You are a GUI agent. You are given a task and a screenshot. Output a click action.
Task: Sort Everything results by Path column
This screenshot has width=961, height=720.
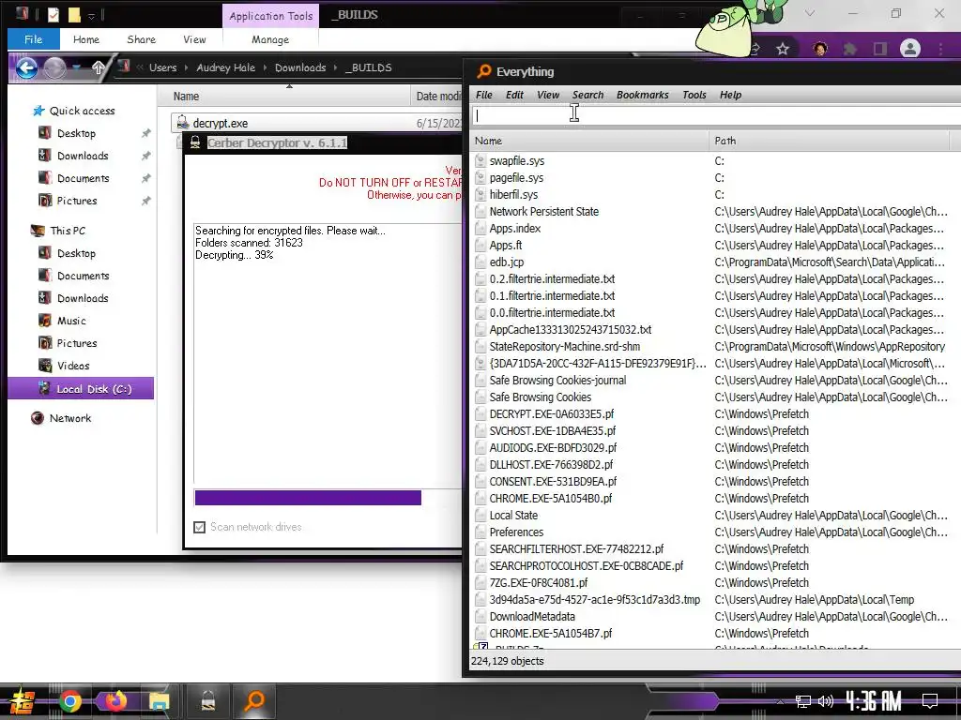click(x=829, y=141)
